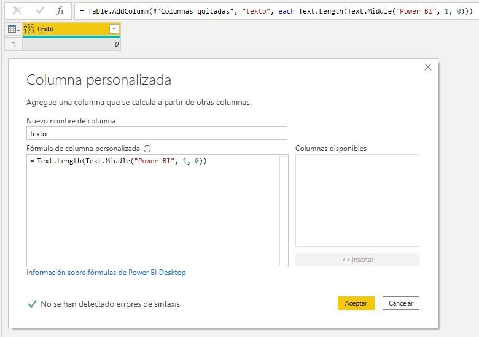
Task: Select the texto column header
Action: [x=68, y=29]
